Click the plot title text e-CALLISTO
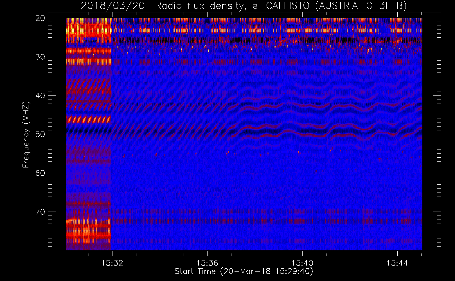 point(281,6)
